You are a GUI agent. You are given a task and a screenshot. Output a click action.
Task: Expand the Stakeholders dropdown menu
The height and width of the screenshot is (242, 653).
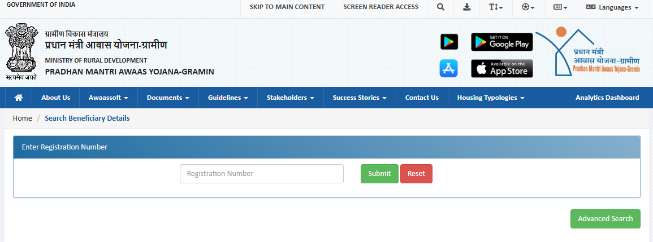tap(290, 98)
